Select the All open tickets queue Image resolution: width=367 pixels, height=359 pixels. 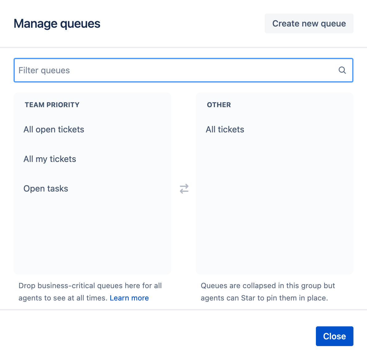54,129
